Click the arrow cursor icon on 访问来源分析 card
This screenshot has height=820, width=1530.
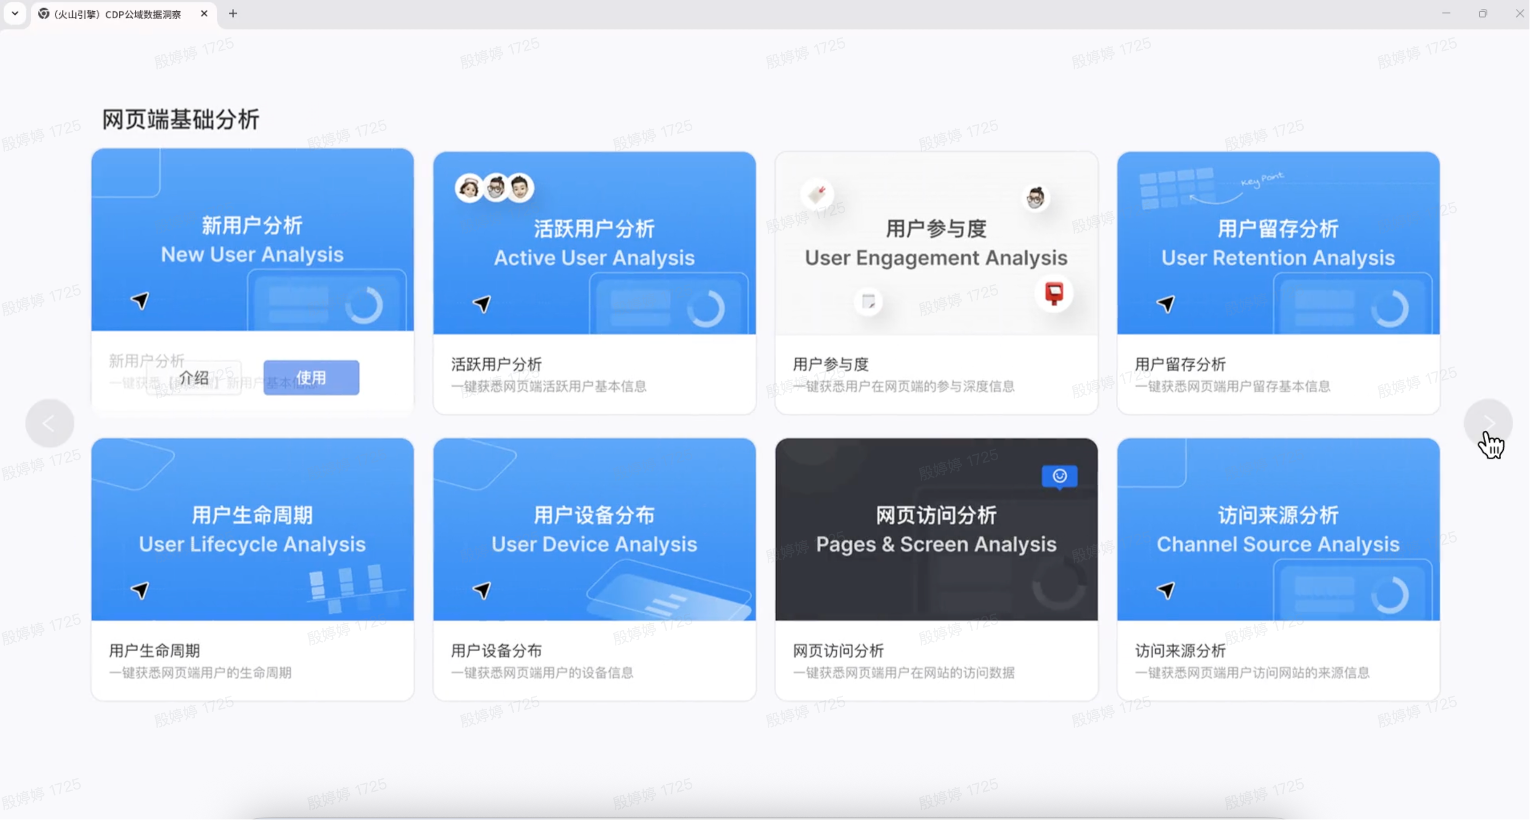click(1166, 591)
